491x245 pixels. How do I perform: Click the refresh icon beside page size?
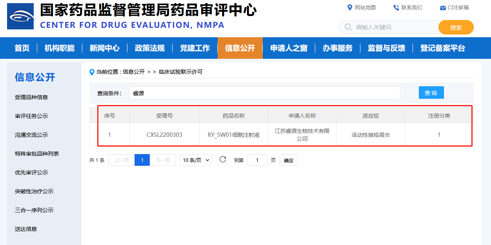point(223,160)
